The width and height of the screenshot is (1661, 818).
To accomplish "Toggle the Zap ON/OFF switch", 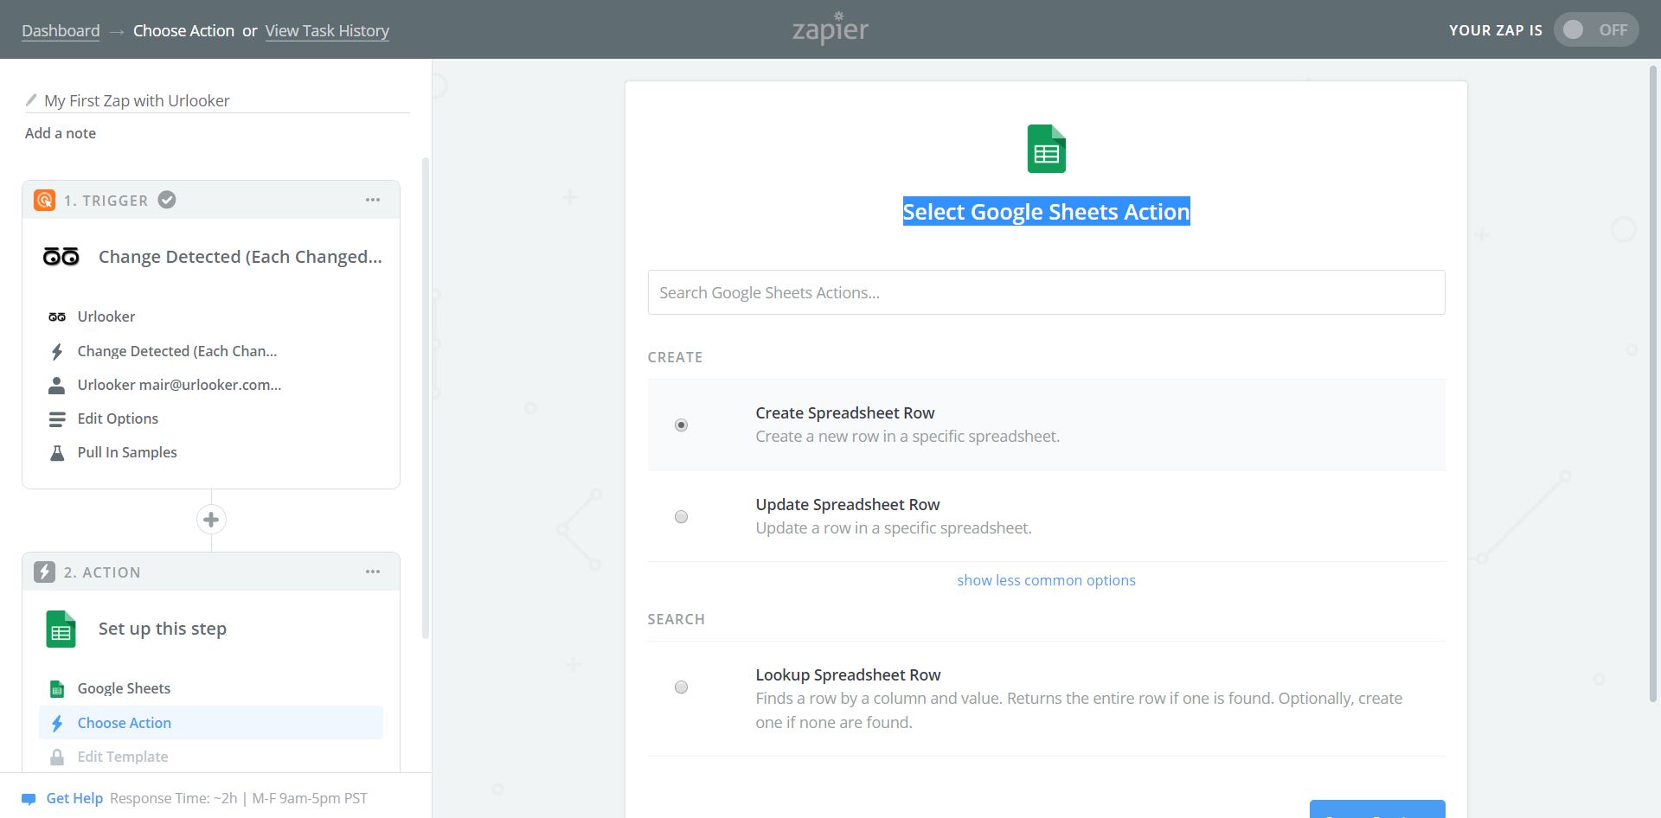I will pyautogui.click(x=1594, y=30).
